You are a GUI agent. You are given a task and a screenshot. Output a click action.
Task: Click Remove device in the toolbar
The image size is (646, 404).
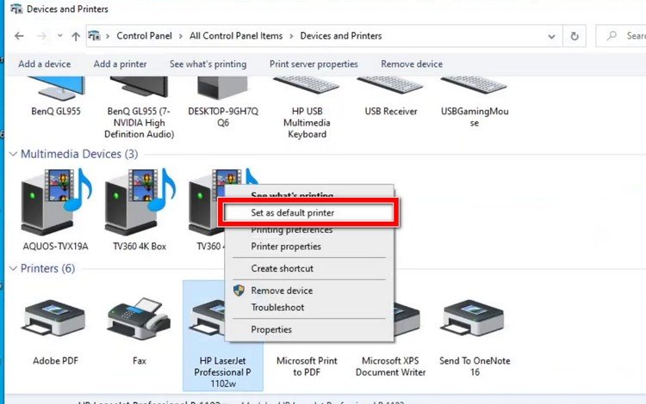tap(412, 64)
